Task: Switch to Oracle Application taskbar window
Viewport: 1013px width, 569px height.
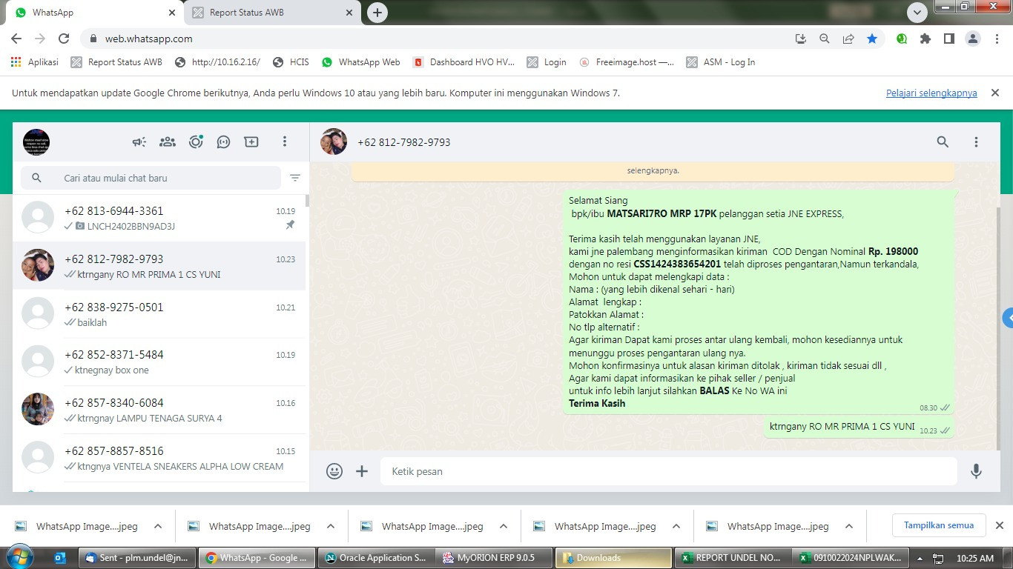Action: pyautogui.click(x=376, y=558)
